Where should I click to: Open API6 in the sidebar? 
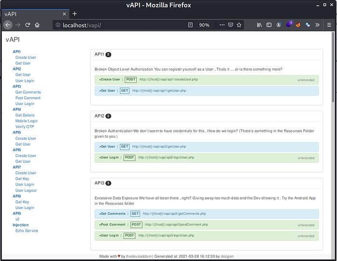pyautogui.click(x=17, y=150)
